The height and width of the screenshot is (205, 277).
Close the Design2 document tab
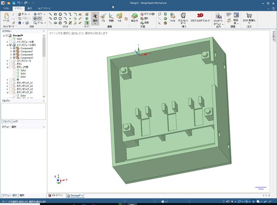pos(82,195)
